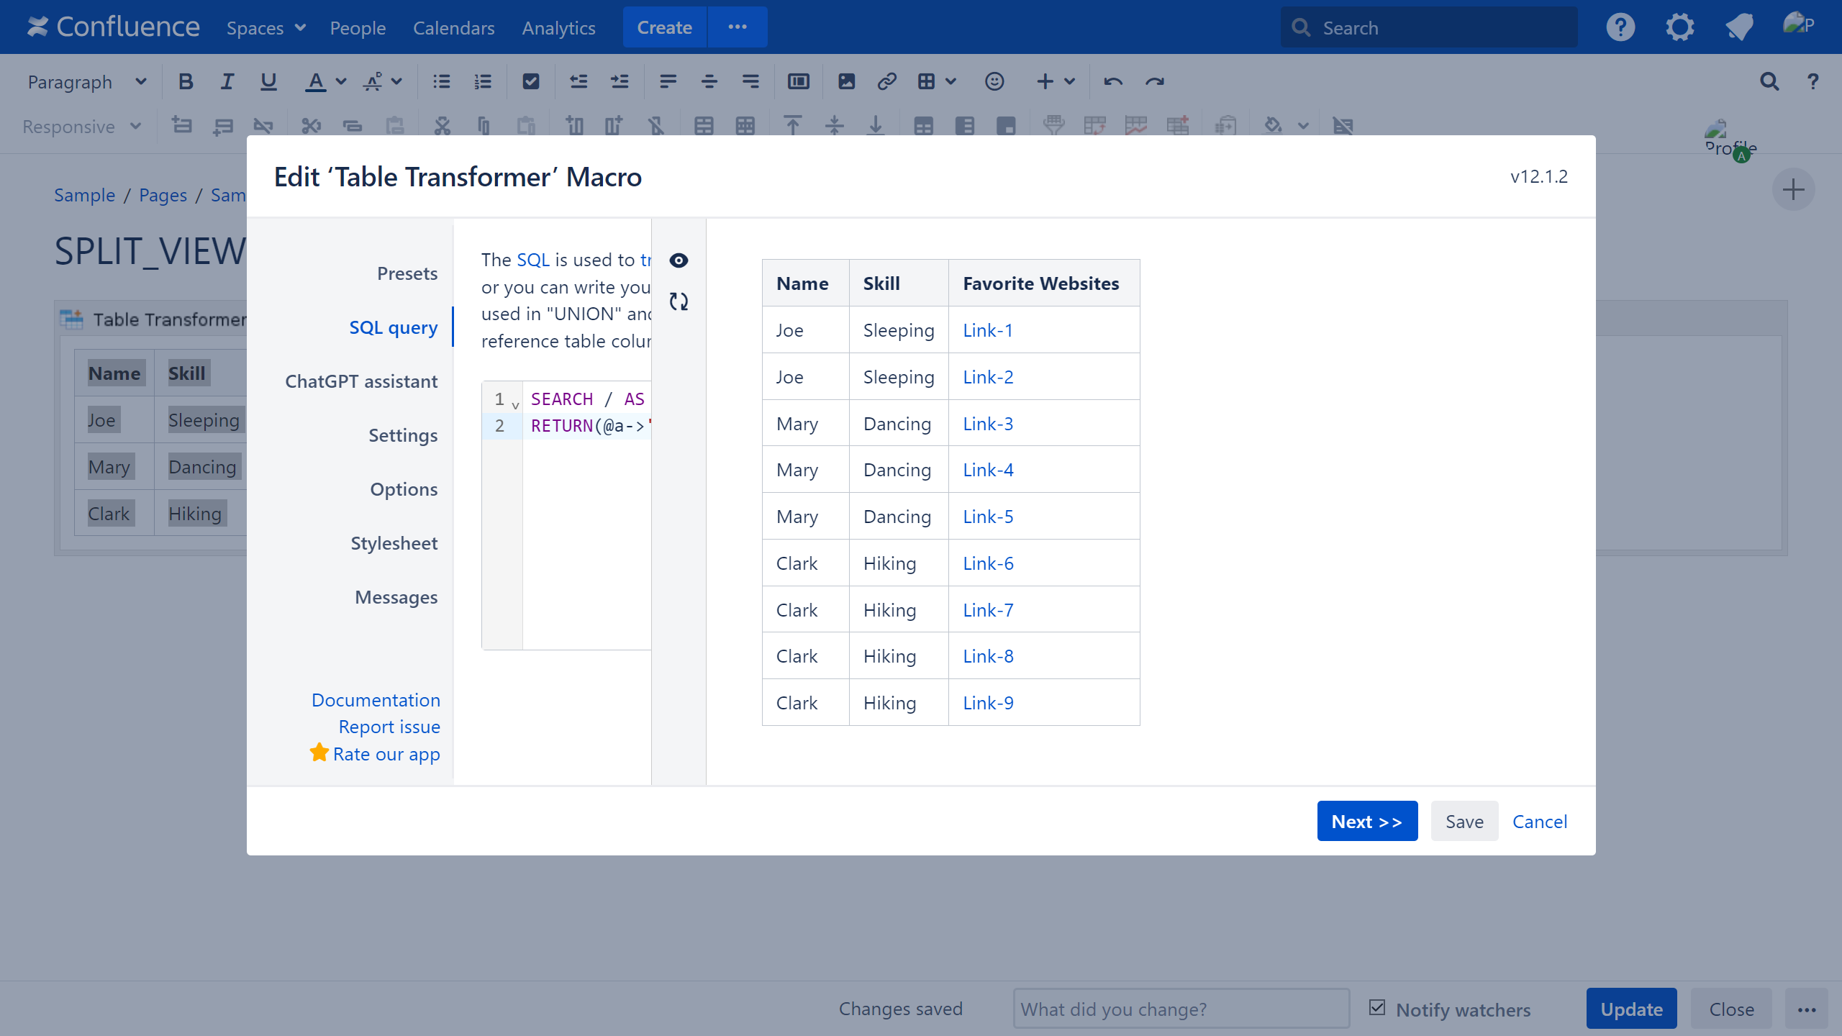The height and width of the screenshot is (1036, 1842).
Task: Expand the more formatting dropdown arrow
Action: (396, 81)
